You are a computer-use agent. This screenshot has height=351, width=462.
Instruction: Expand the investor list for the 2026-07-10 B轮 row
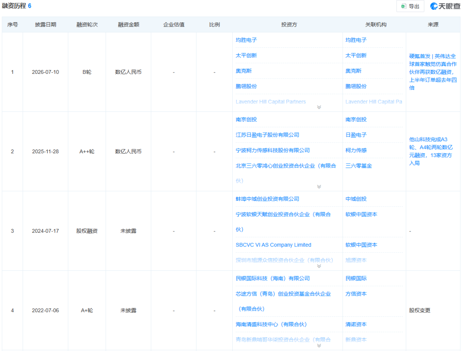click(x=319, y=107)
